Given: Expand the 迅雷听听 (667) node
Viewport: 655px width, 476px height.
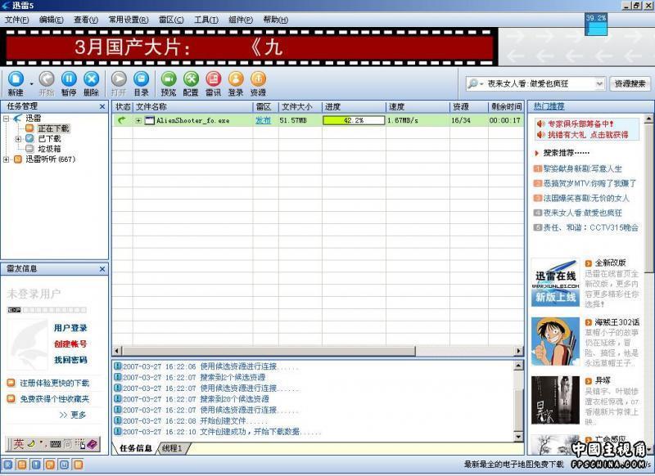Looking at the screenshot, I should pos(7,159).
